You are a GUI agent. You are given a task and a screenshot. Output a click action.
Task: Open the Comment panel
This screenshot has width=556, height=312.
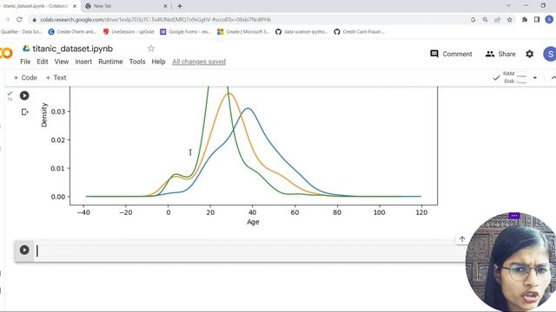click(451, 54)
